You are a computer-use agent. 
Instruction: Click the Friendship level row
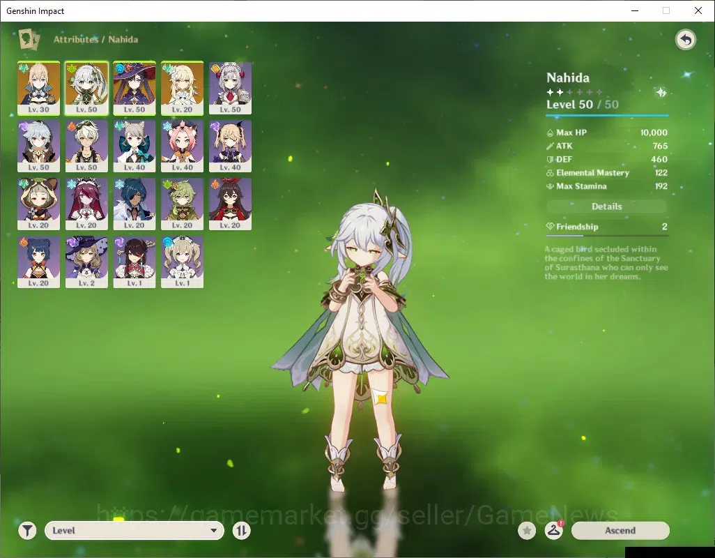coord(607,227)
